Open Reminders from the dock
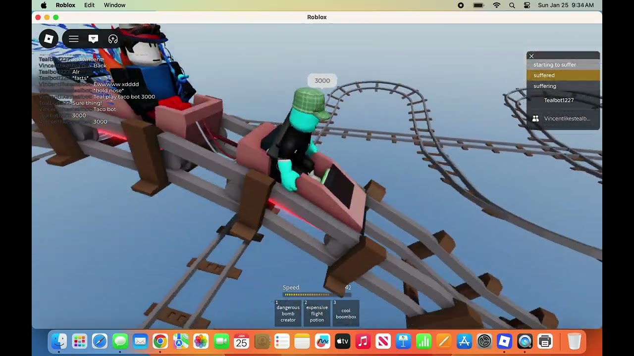634x356 pixels. tap(282, 341)
